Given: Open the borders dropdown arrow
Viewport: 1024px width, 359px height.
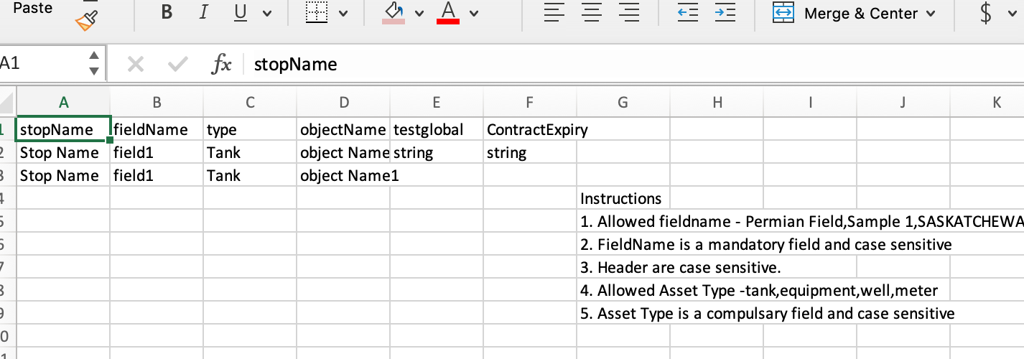Looking at the screenshot, I should (343, 13).
